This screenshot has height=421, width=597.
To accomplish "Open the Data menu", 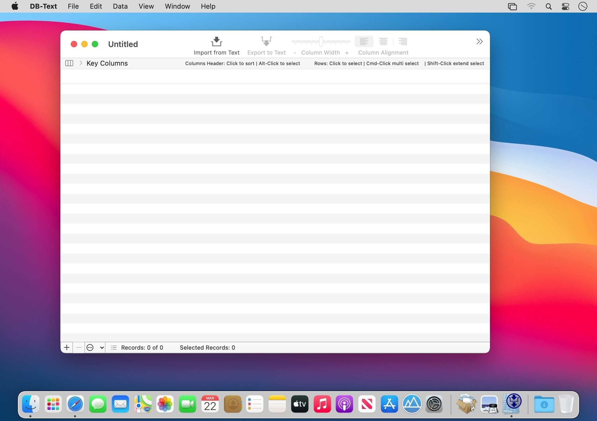I will click(120, 6).
